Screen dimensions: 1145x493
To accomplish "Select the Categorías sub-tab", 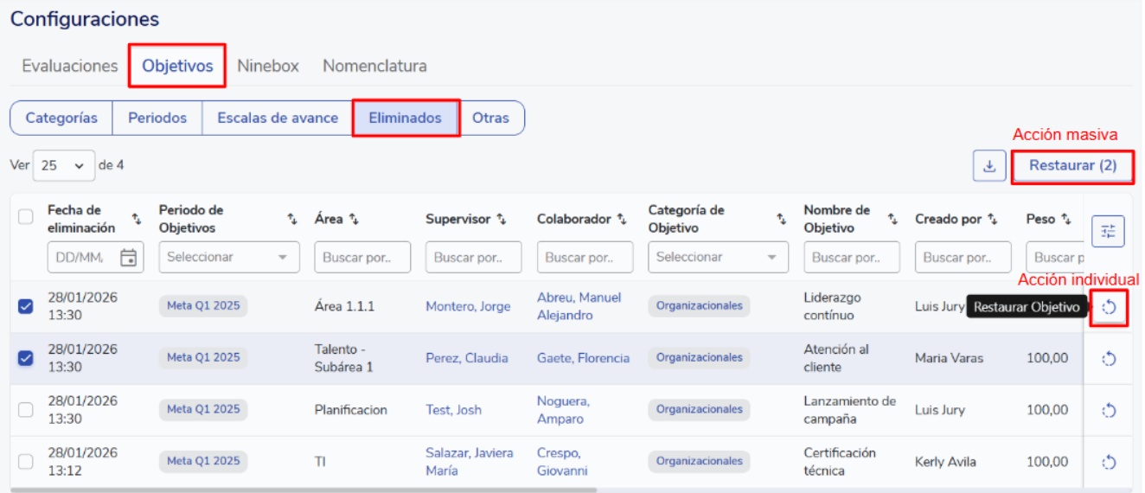I will pos(61,118).
